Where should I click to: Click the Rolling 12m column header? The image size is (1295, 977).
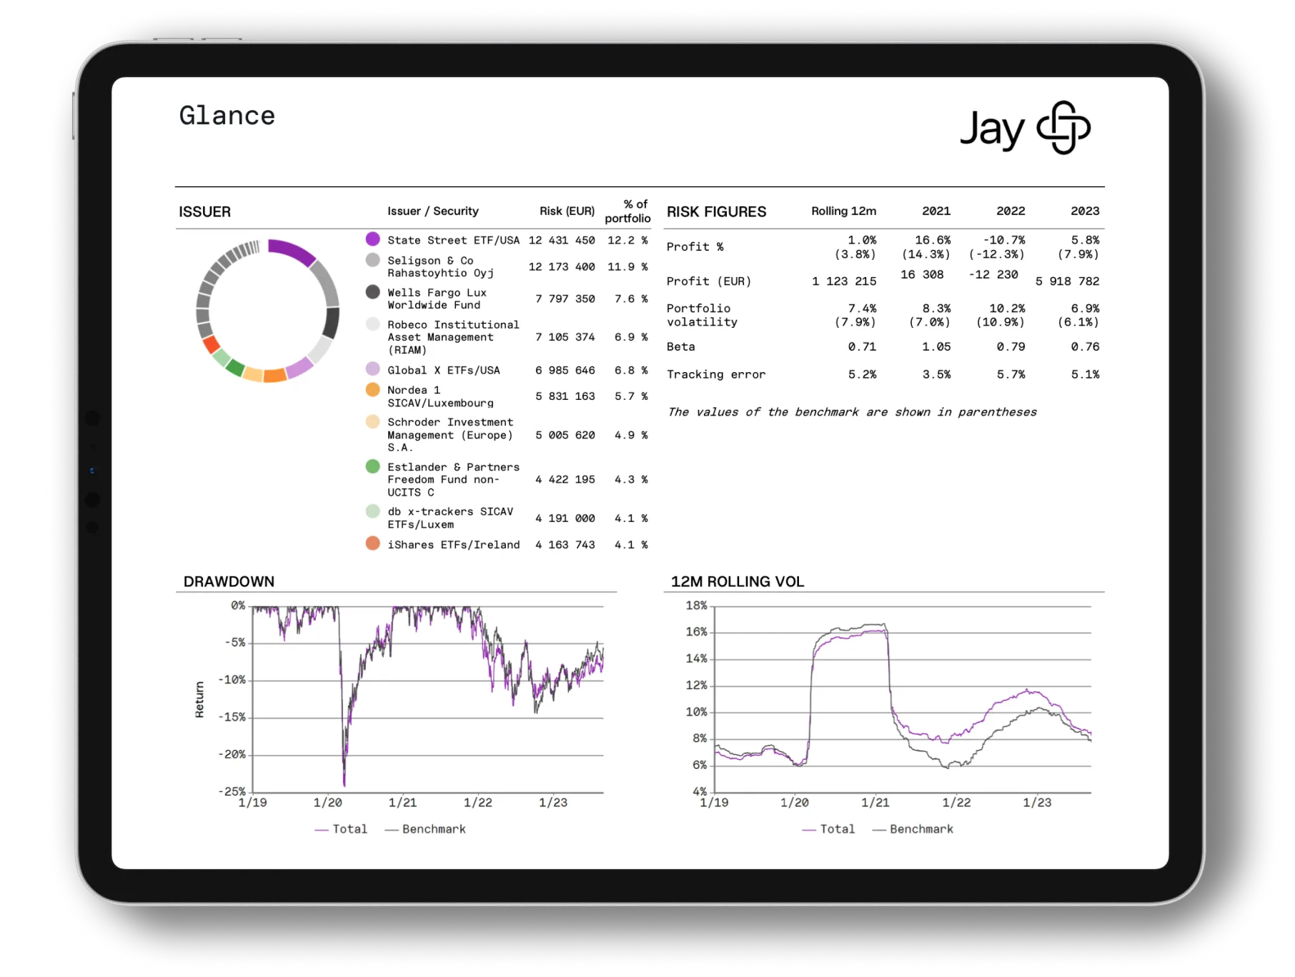click(x=843, y=211)
